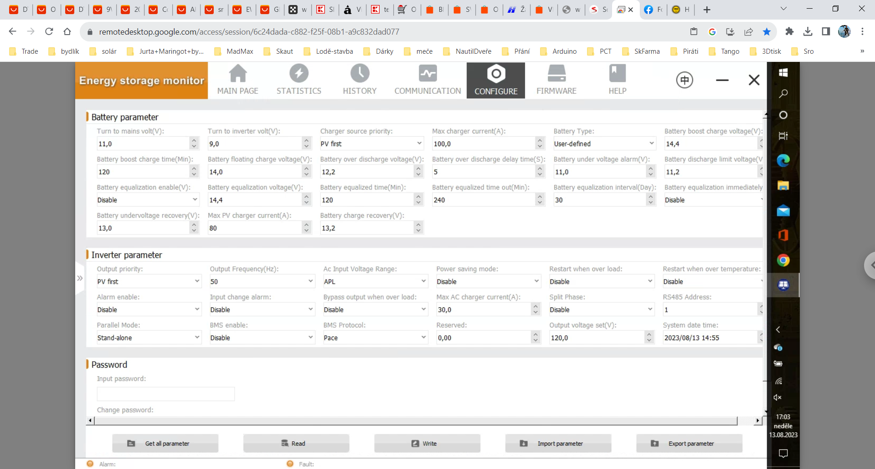Expand the BMS Protocol dropdown

(376, 338)
